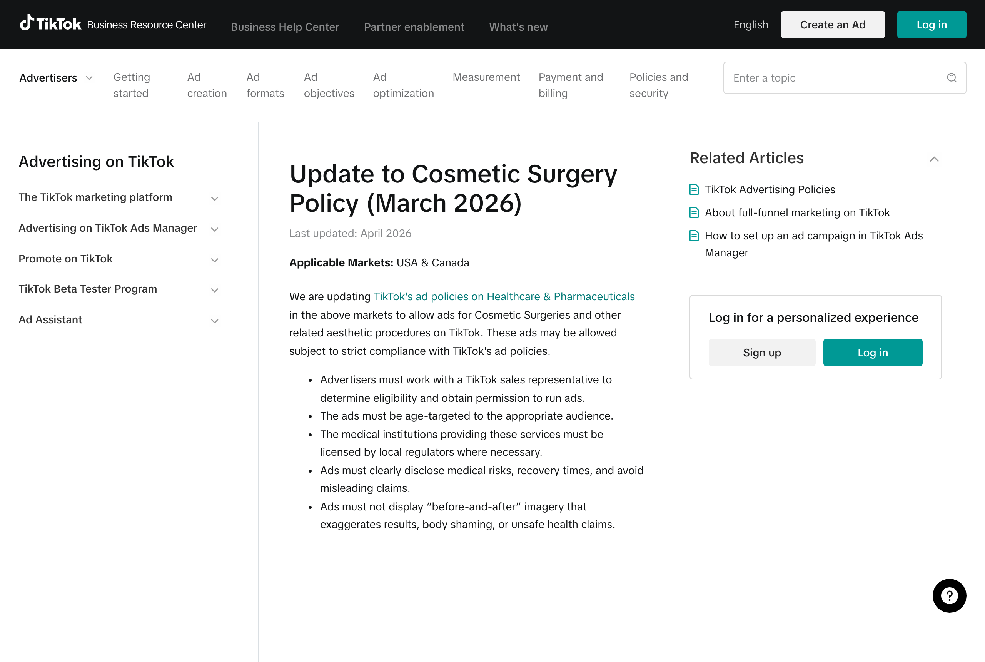Image resolution: width=985 pixels, height=662 pixels.
Task: Select the Ad formats tab
Action: tap(265, 85)
